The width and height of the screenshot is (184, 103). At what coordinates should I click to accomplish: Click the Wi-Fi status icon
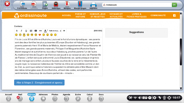(x=135, y=98)
